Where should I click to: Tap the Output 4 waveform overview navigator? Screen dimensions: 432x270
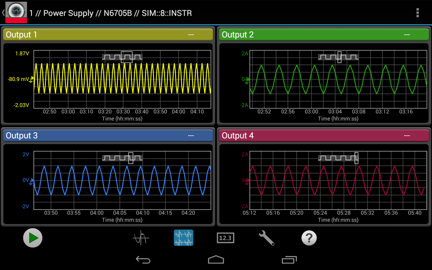click(338, 158)
